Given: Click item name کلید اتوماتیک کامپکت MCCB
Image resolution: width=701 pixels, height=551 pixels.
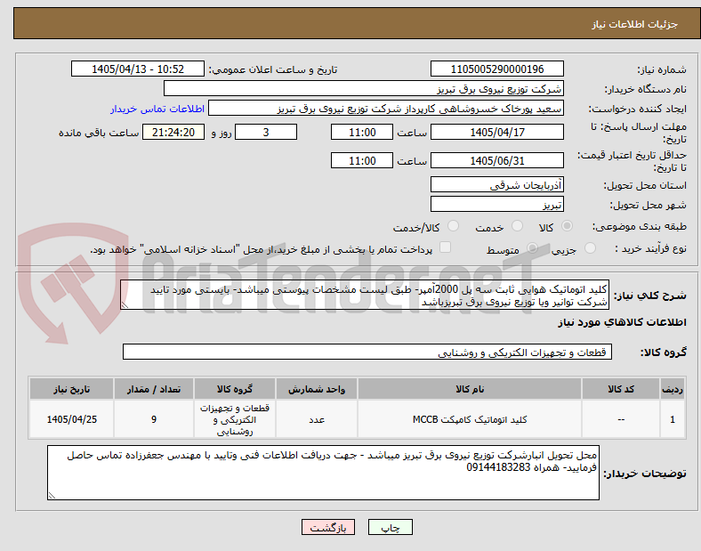Looking at the screenshot, I should tap(470, 419).
